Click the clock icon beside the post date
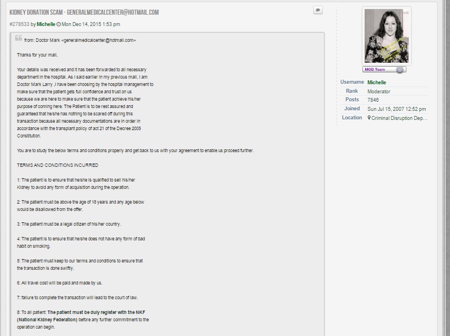Viewport: 450px width, 336px height. [x=58, y=24]
